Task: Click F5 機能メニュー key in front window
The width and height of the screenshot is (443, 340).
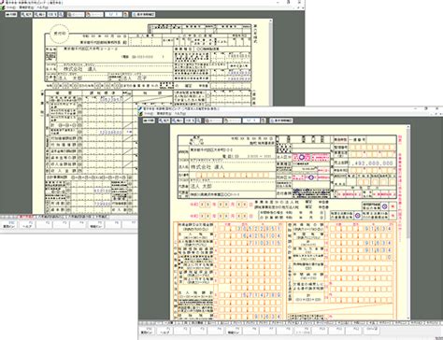Action: (x=233, y=331)
